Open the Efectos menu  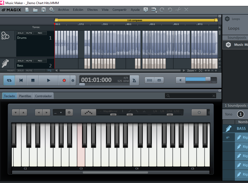coord(92,10)
